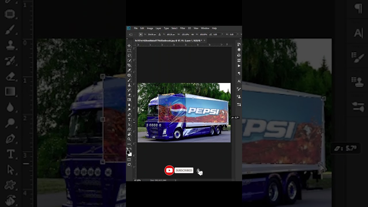This screenshot has width=368, height=207.
Task: Open the Layers panel icon
Action: pos(239,50)
